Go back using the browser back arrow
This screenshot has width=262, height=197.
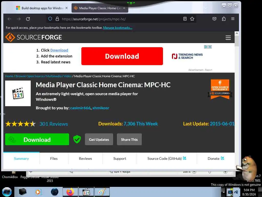coord(9,19)
